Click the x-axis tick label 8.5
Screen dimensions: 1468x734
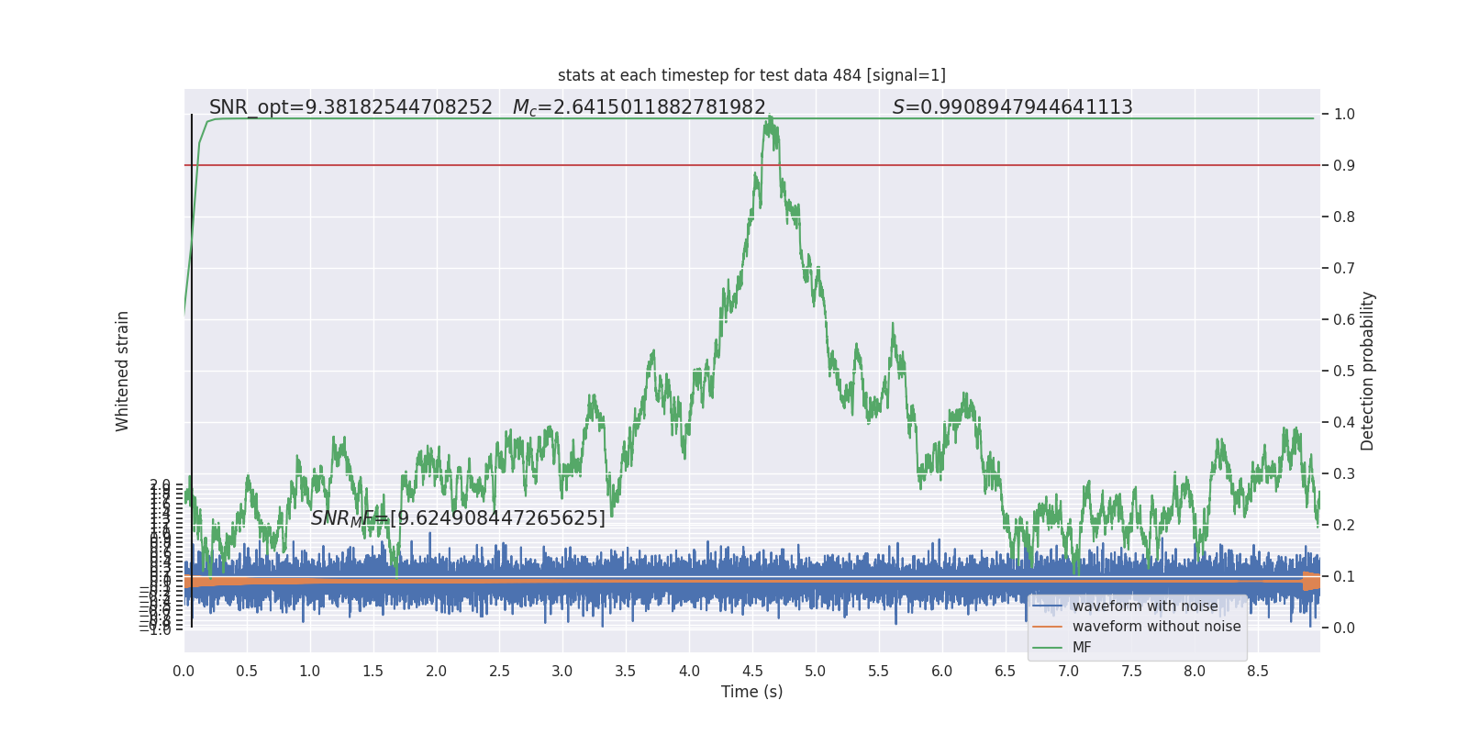[1258, 672]
